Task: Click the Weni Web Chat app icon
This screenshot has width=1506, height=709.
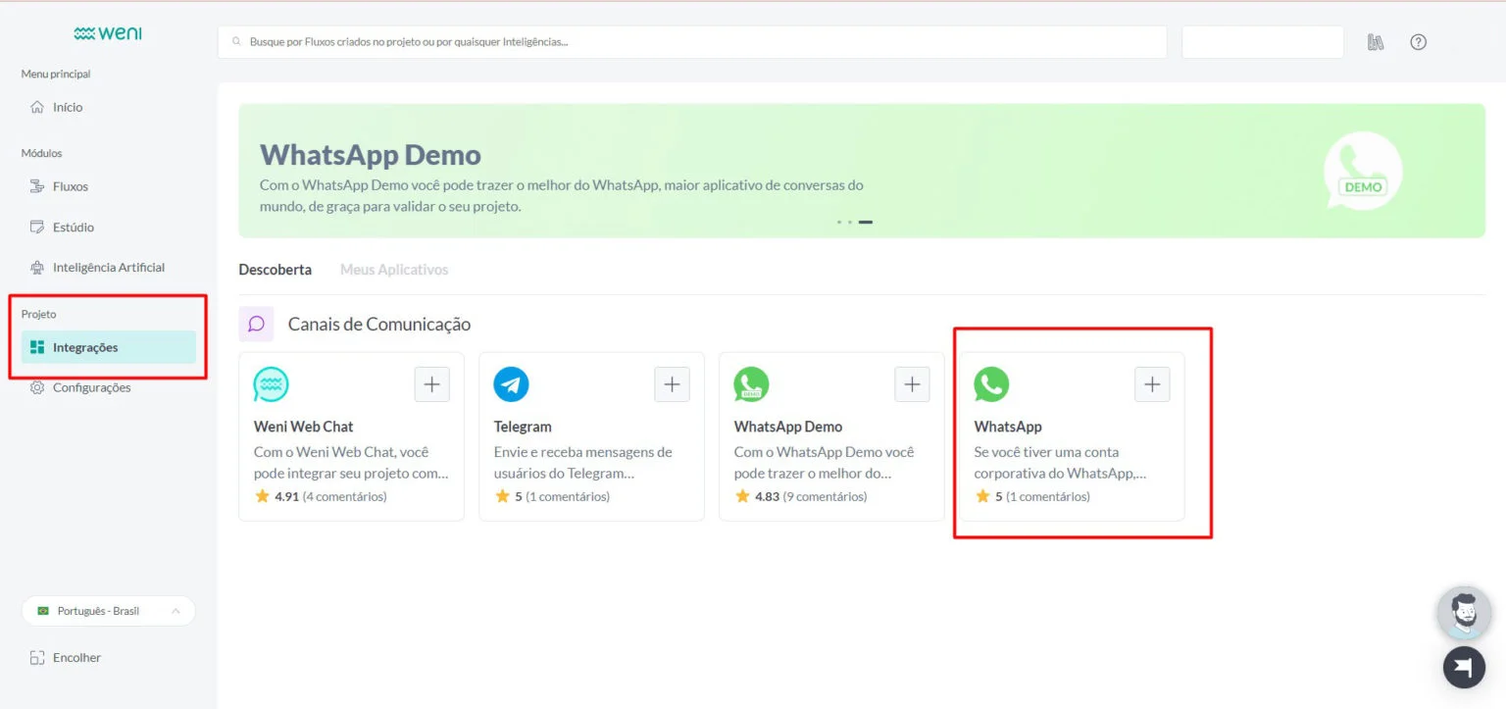Action: [272, 384]
